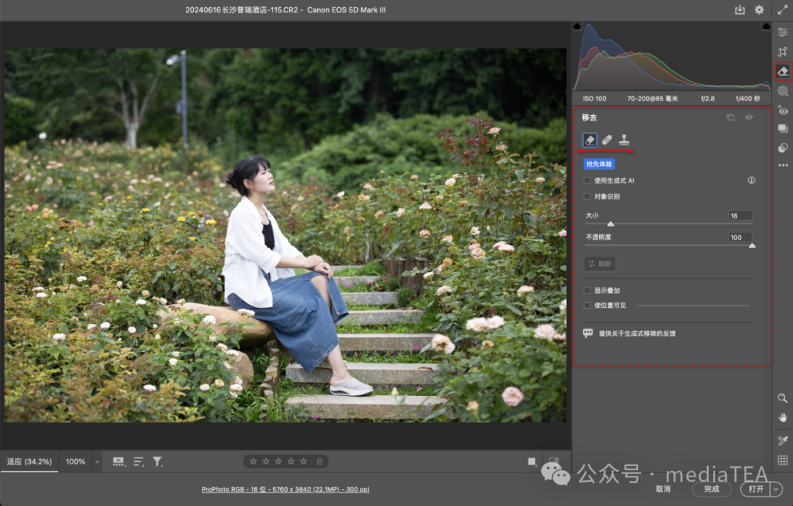Open Camera Raw preferences gear
Viewport: 793px width, 506px height.
(x=759, y=10)
